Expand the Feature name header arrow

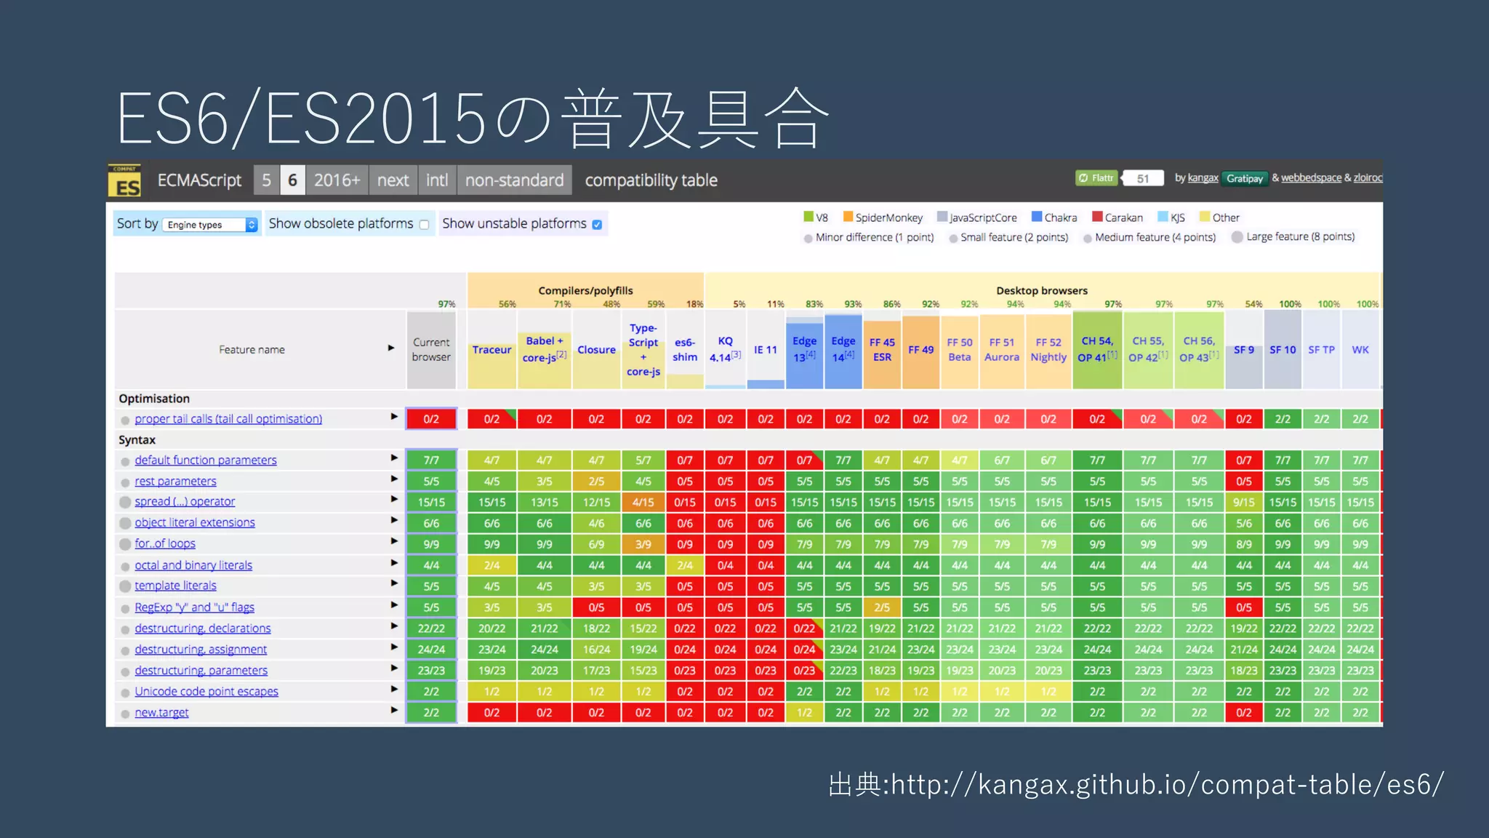click(391, 348)
